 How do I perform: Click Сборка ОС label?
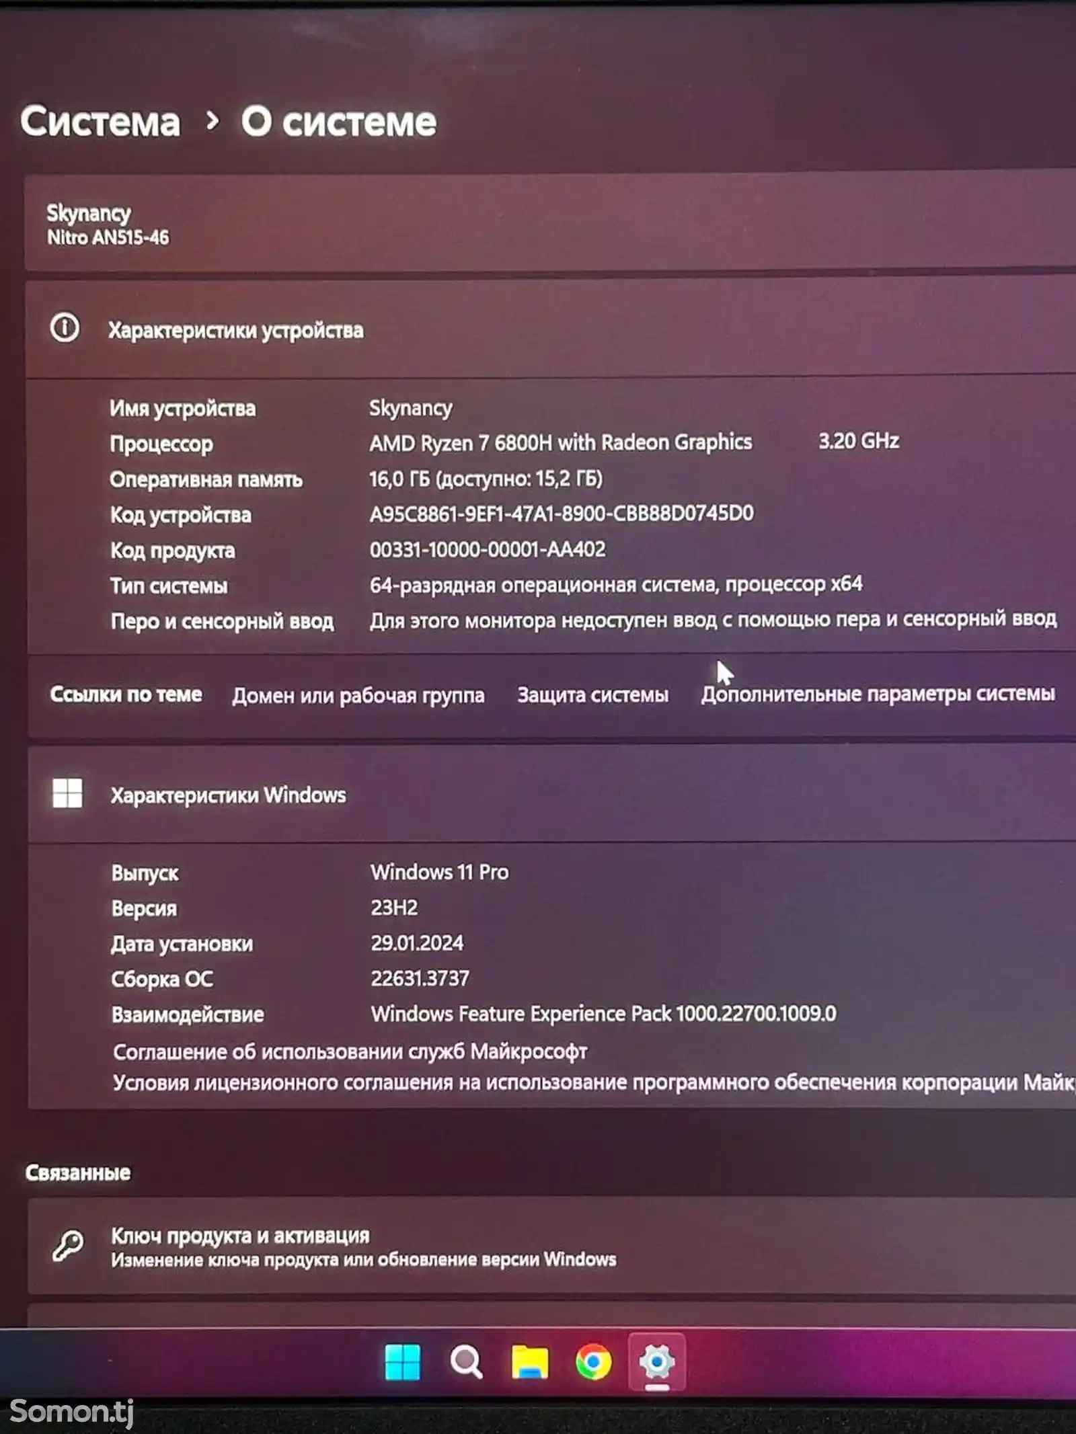click(x=162, y=979)
